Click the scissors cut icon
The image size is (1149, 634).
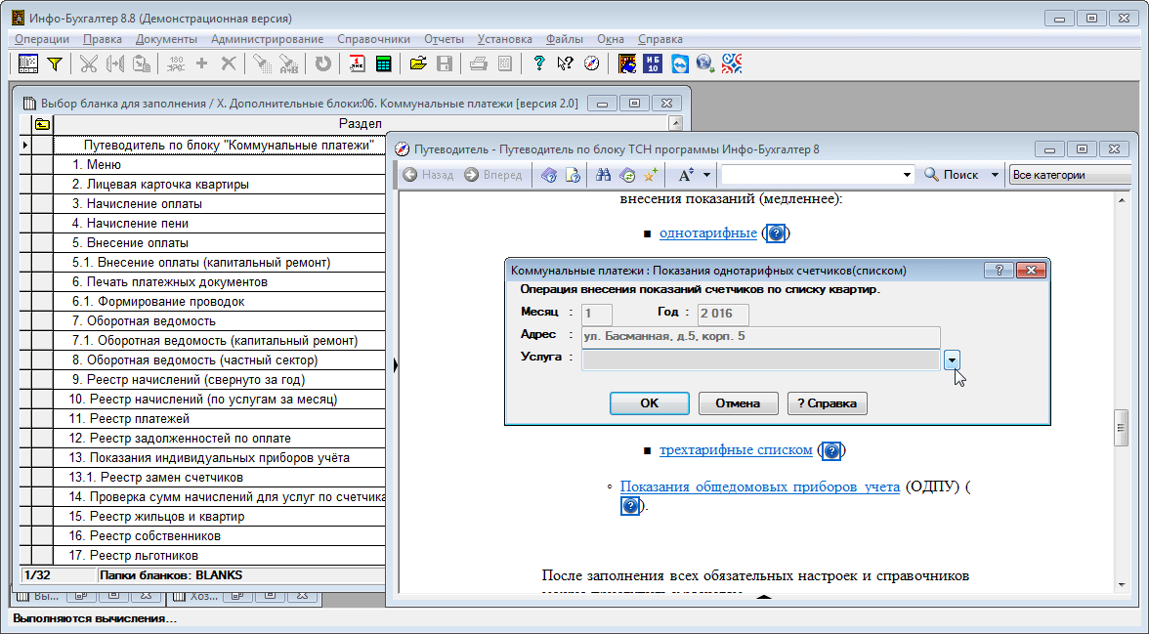pos(89,63)
